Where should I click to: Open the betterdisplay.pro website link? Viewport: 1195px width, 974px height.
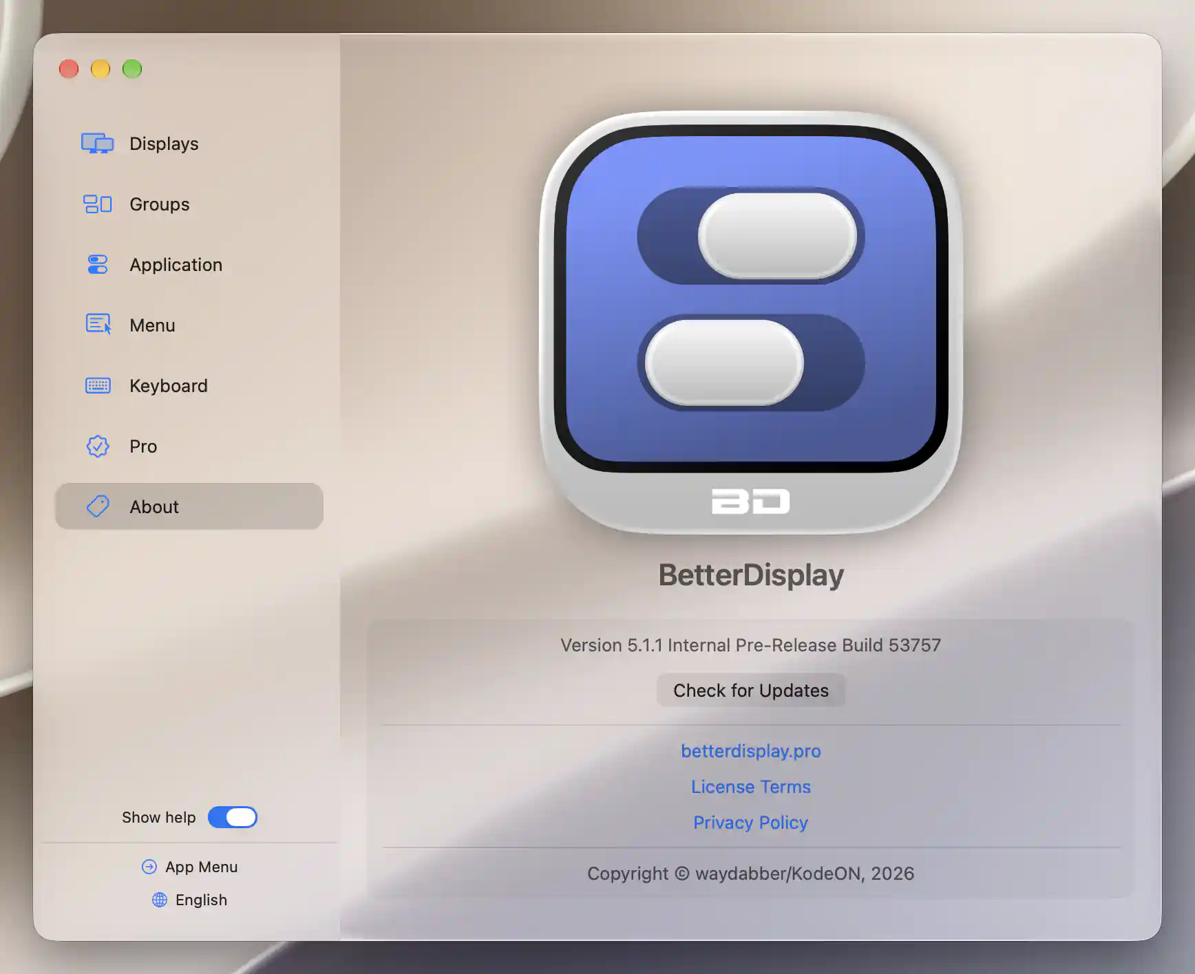click(x=750, y=750)
